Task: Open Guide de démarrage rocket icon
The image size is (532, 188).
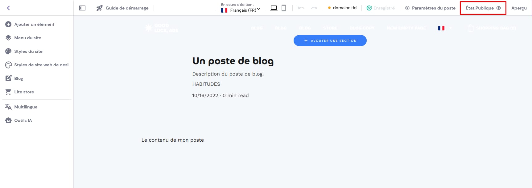Action: pyautogui.click(x=99, y=8)
